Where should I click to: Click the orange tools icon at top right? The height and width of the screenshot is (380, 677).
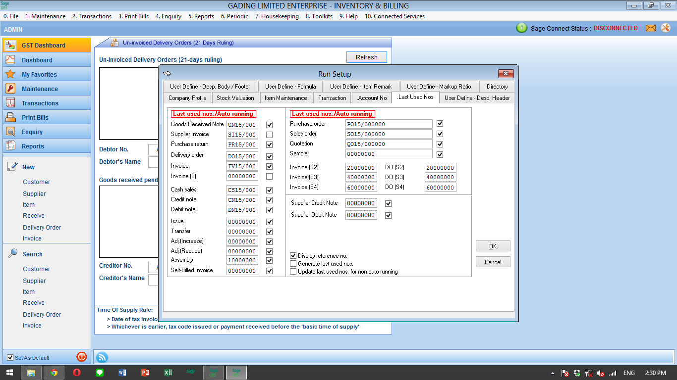666,28
